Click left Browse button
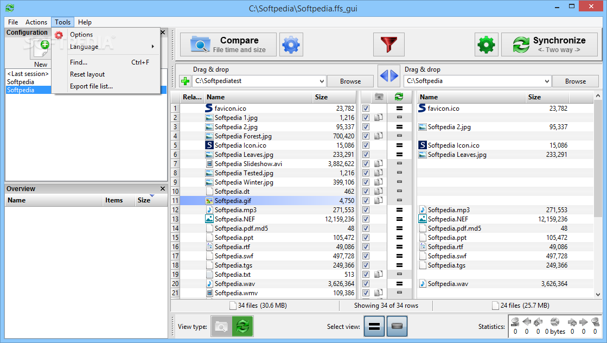607x343 pixels. [350, 81]
